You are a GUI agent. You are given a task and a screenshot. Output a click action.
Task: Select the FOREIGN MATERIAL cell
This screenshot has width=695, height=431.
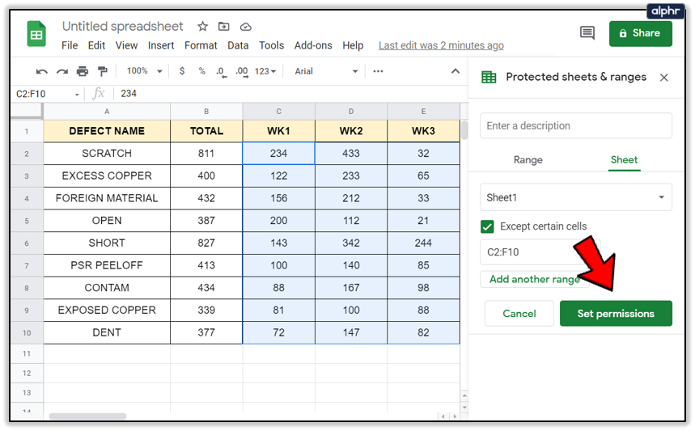point(107,198)
